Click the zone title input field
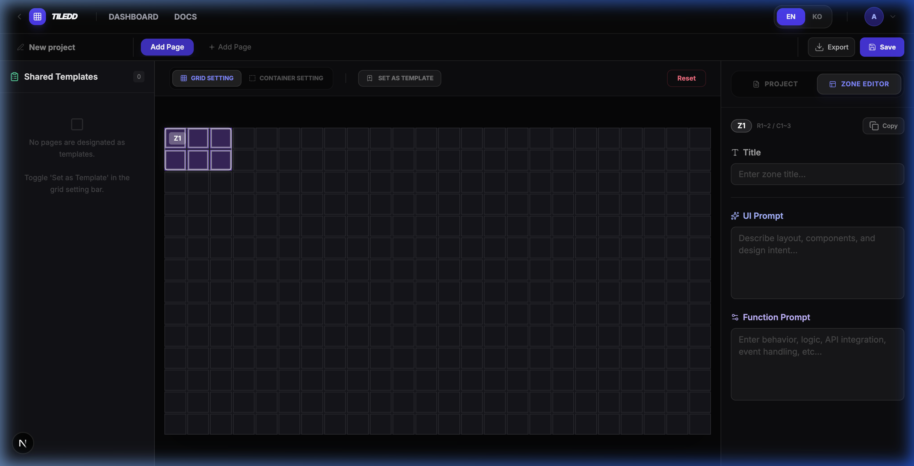Image resolution: width=914 pixels, height=466 pixels. [x=817, y=174]
